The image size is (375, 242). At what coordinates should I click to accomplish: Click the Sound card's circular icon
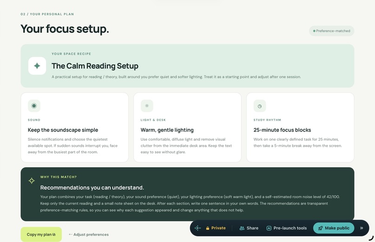pos(34,106)
